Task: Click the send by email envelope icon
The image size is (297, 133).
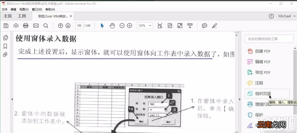Action: 36,26
